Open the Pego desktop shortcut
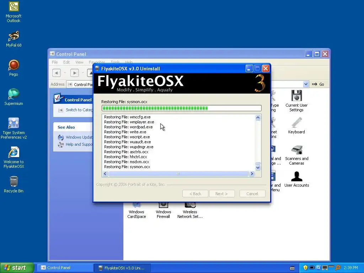Viewport: 364px width, 273px height. click(14, 68)
